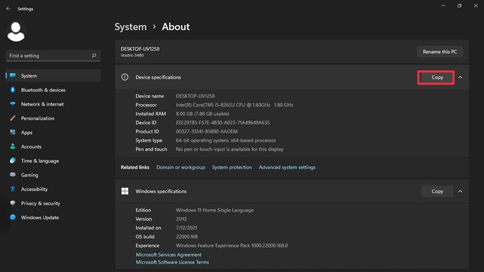Click the Product ID value 00327-35141-85890-AAOEM
Image resolution: width=484 pixels, height=272 pixels.
point(206,131)
